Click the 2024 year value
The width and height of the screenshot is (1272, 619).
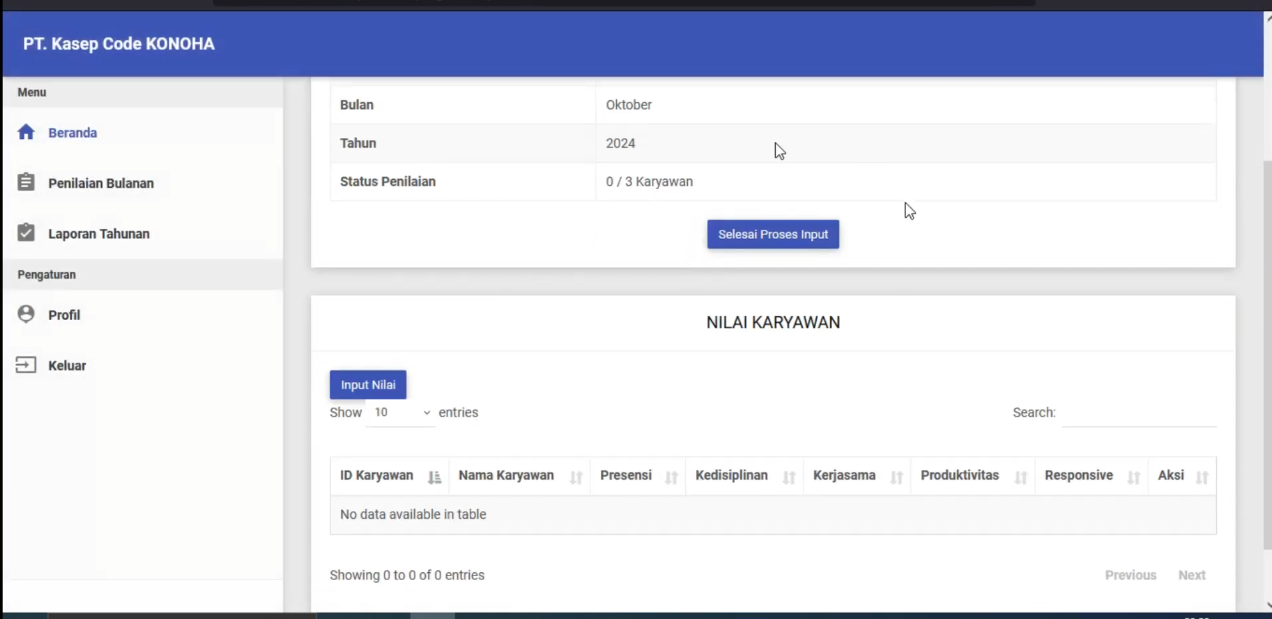620,143
